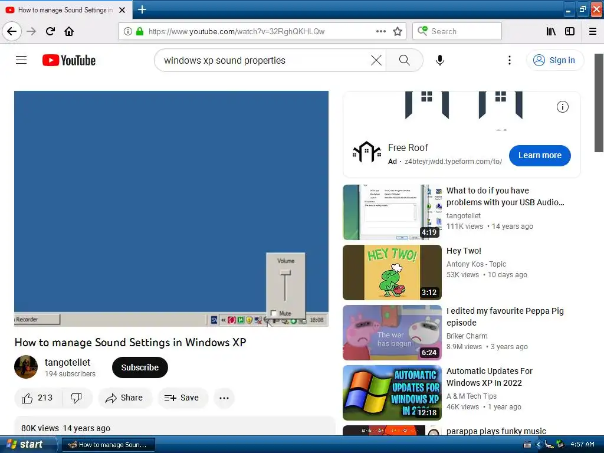
Task: Open the Free Roof ad title
Action: click(408, 148)
